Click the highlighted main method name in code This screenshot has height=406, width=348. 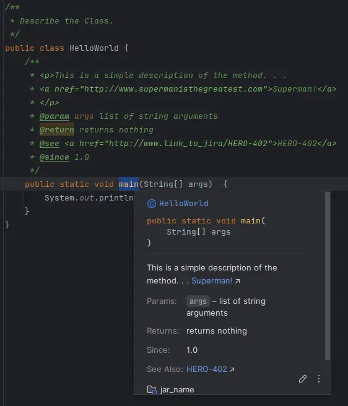129,184
